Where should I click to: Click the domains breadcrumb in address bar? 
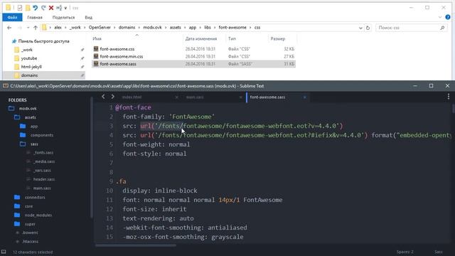[127, 27]
